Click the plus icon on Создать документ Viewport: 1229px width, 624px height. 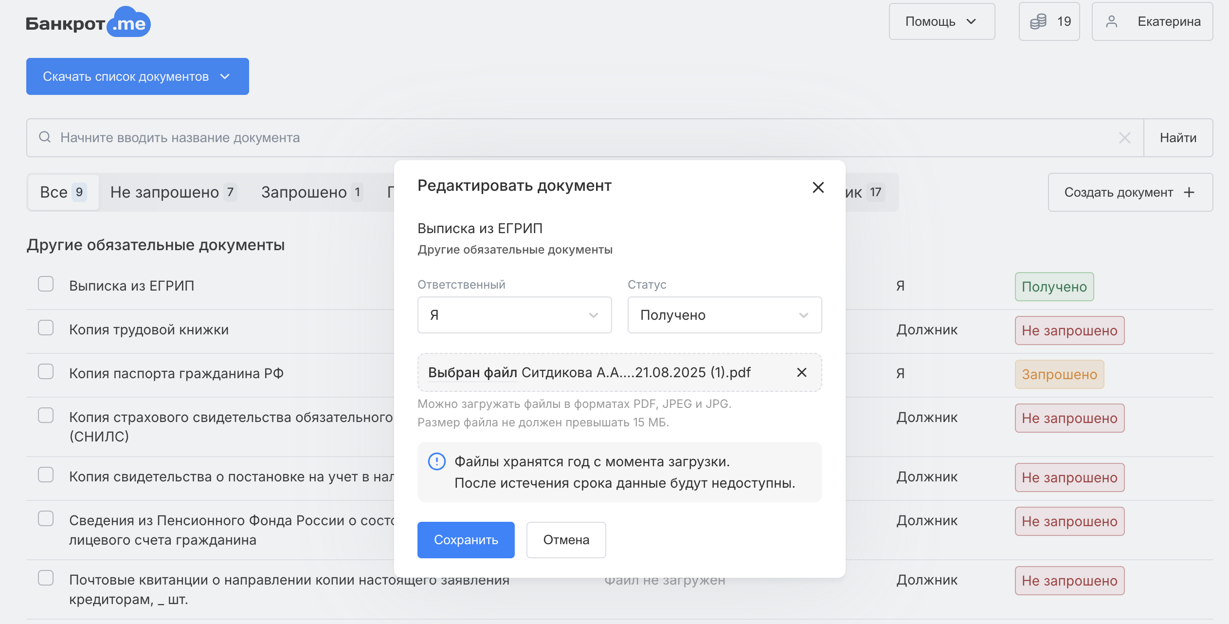tap(1189, 192)
